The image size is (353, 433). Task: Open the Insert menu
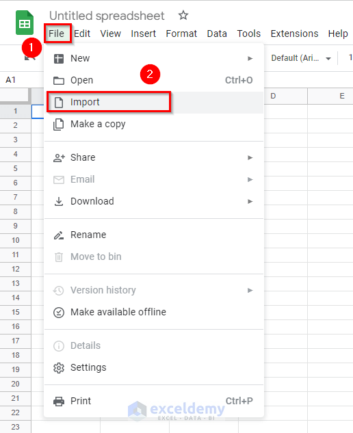(x=144, y=34)
